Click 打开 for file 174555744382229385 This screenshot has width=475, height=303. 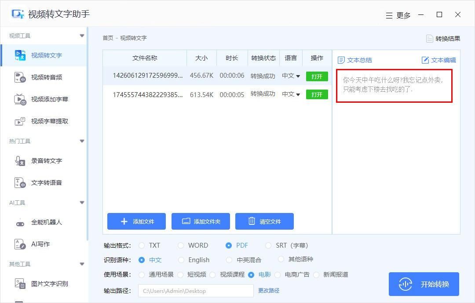pos(317,95)
